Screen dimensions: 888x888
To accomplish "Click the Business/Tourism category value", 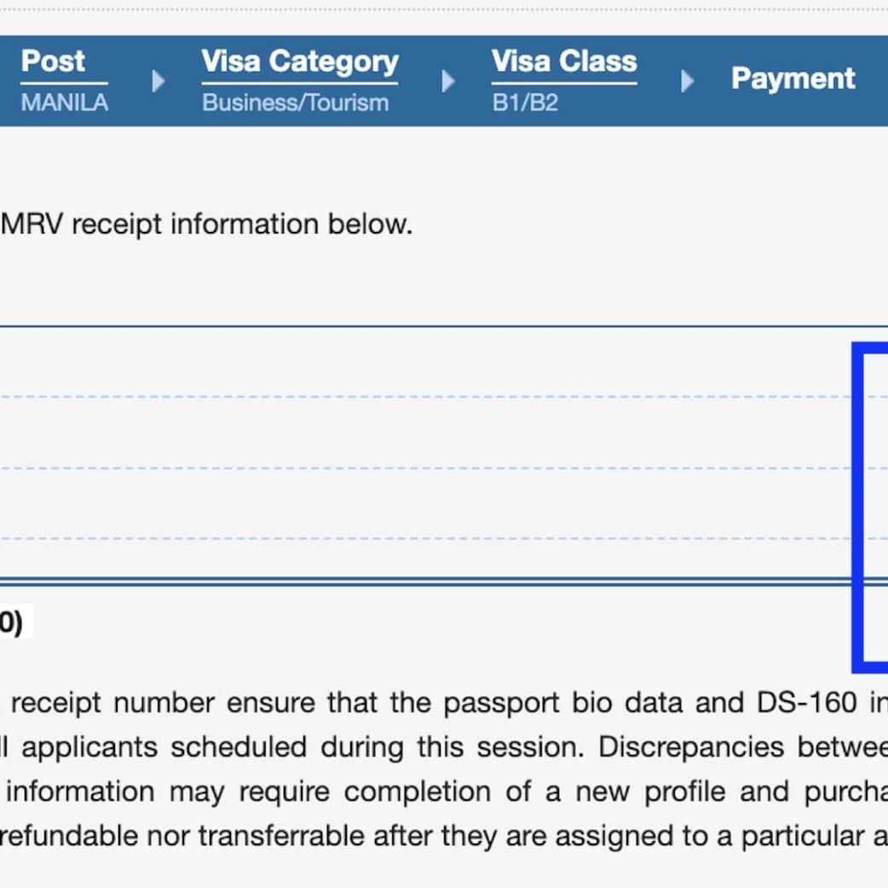I will tap(295, 103).
